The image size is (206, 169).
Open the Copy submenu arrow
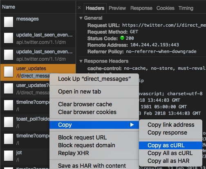132,125
